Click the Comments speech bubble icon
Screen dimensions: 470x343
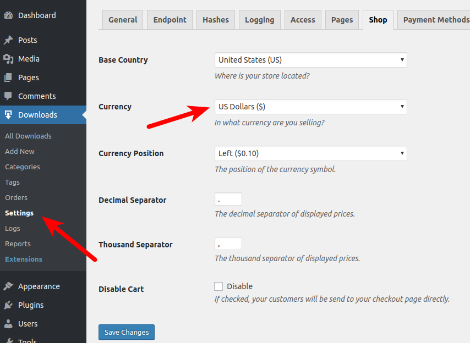point(8,96)
